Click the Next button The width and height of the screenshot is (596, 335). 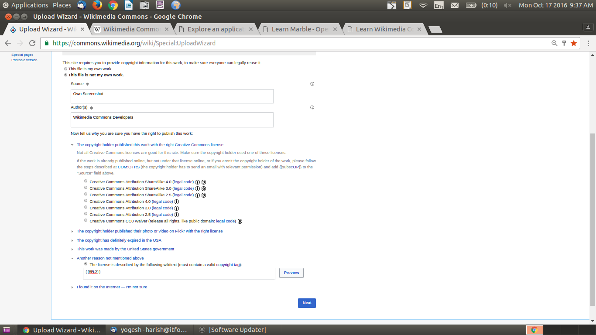tap(307, 303)
